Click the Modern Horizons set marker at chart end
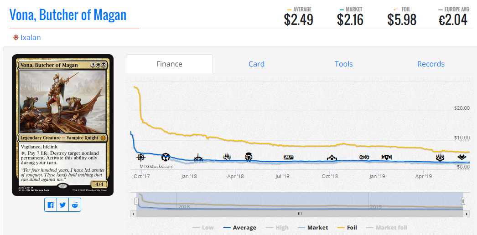The width and height of the screenshot is (477, 235). (461, 157)
